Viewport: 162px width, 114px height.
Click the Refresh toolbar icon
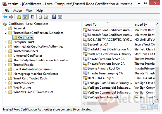[x=40, y=17]
